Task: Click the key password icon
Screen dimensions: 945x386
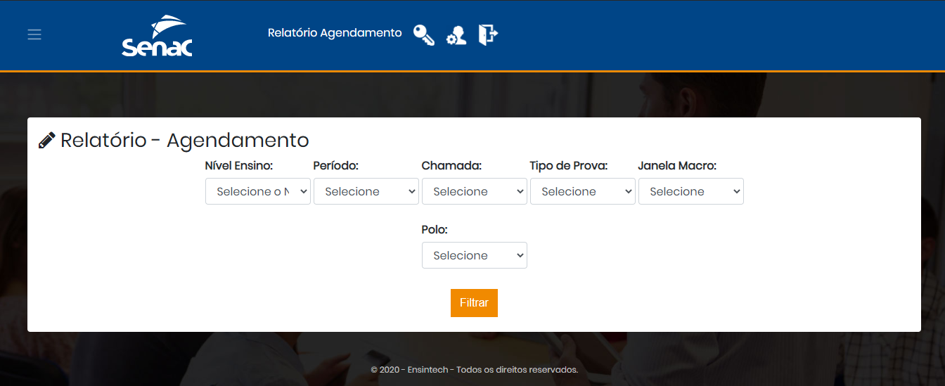Action: tap(423, 34)
